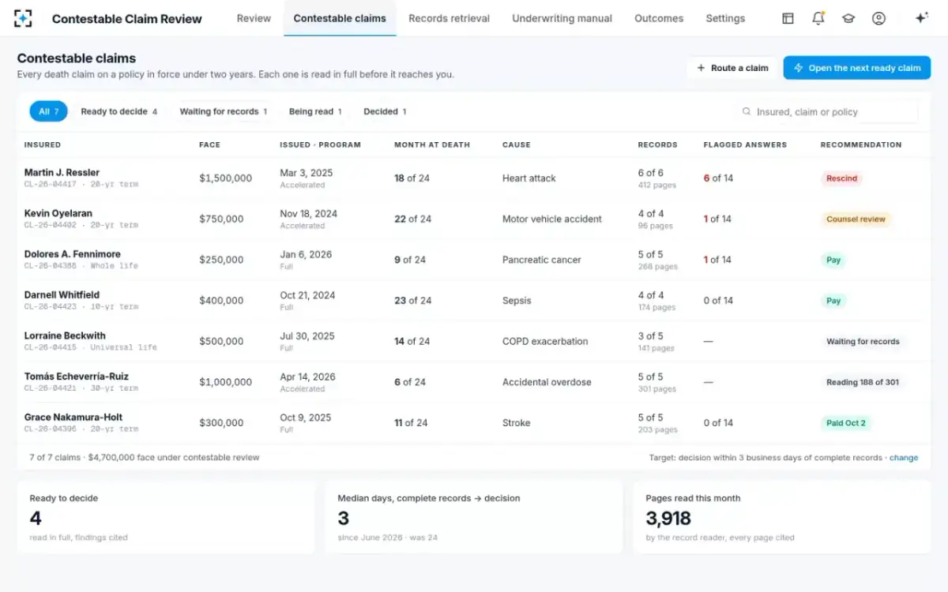Click Pancreatic cancer cause cell
The image size is (948, 592).
click(542, 260)
